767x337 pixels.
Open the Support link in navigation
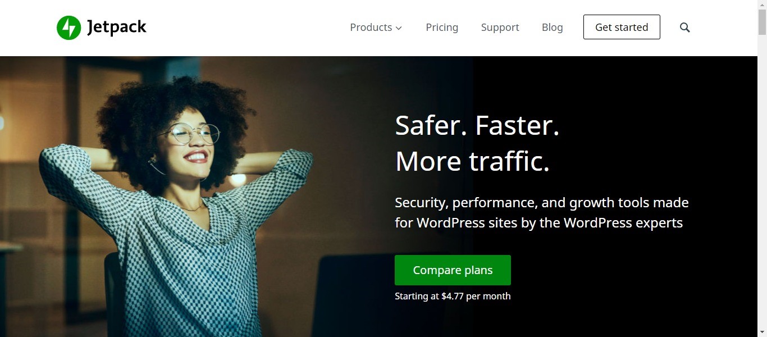(x=500, y=27)
